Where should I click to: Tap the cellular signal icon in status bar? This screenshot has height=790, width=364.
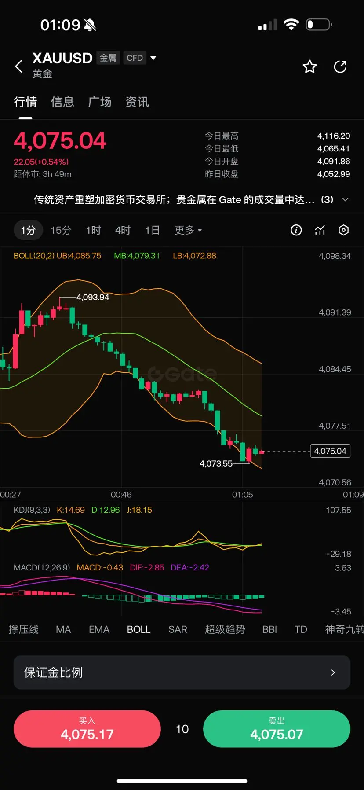coord(268,25)
